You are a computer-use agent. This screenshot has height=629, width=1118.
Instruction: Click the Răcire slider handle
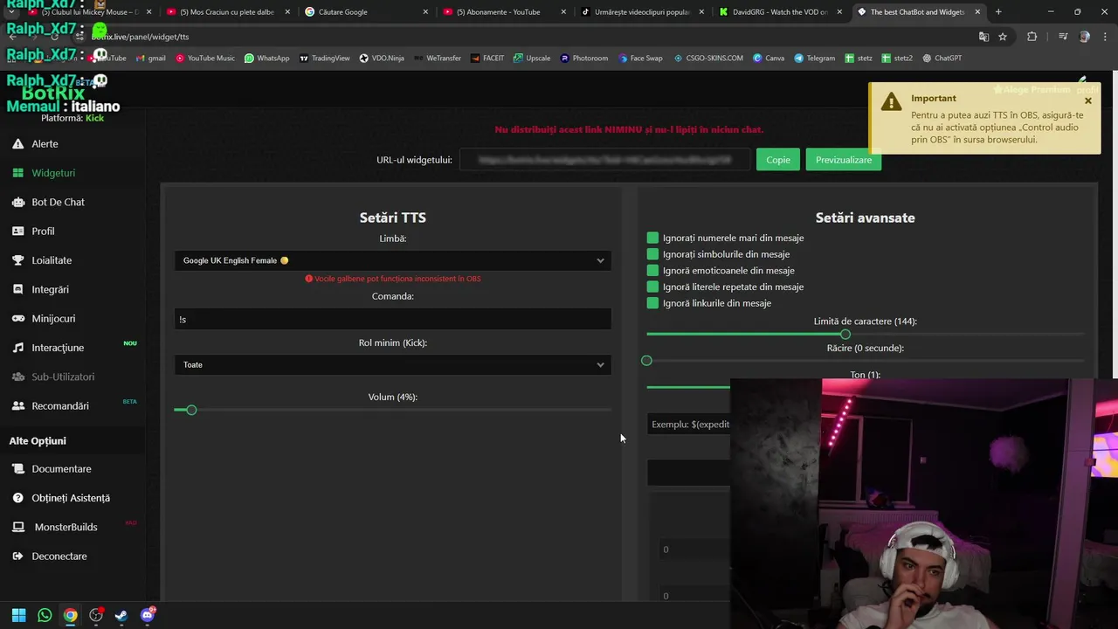646,361
